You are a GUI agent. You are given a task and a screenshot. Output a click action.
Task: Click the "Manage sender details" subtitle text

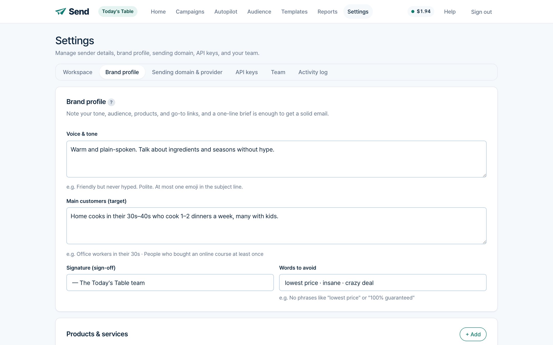tap(157, 53)
